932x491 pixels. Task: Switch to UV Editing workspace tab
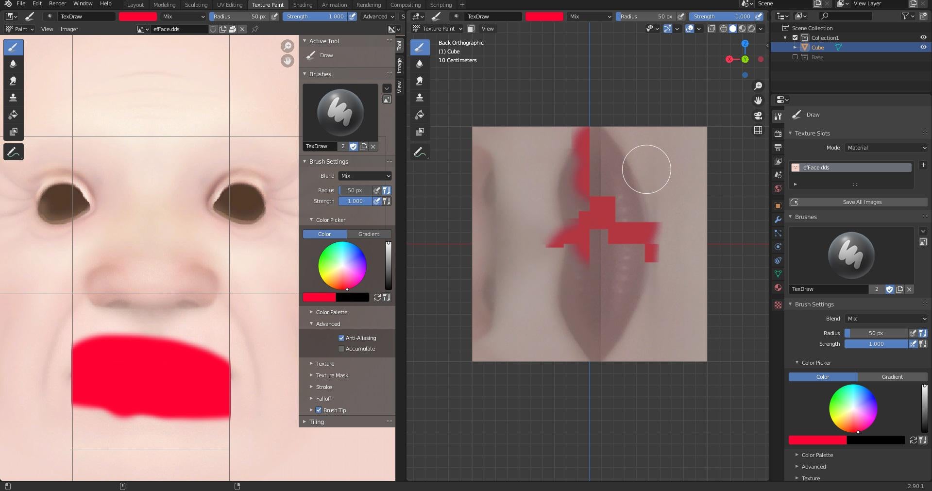click(230, 5)
